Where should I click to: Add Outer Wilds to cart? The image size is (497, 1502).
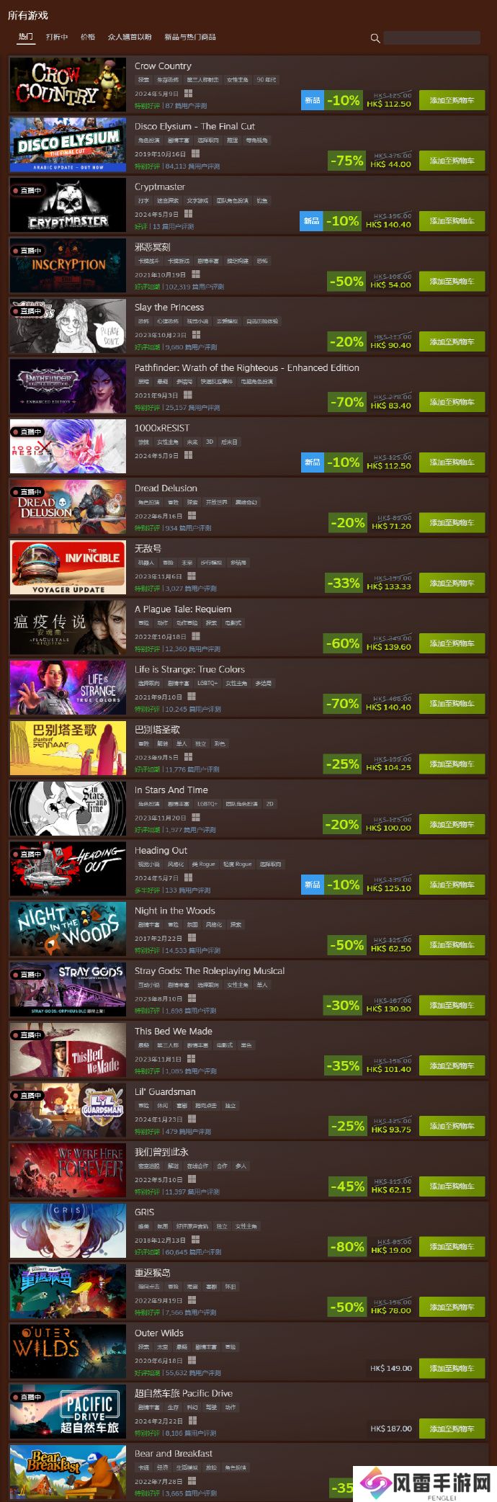452,1368
